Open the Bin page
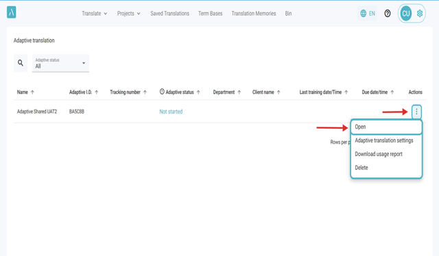439x256 pixels. click(288, 14)
